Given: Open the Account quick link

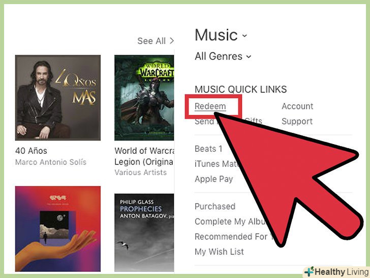Looking at the screenshot, I should [x=297, y=106].
